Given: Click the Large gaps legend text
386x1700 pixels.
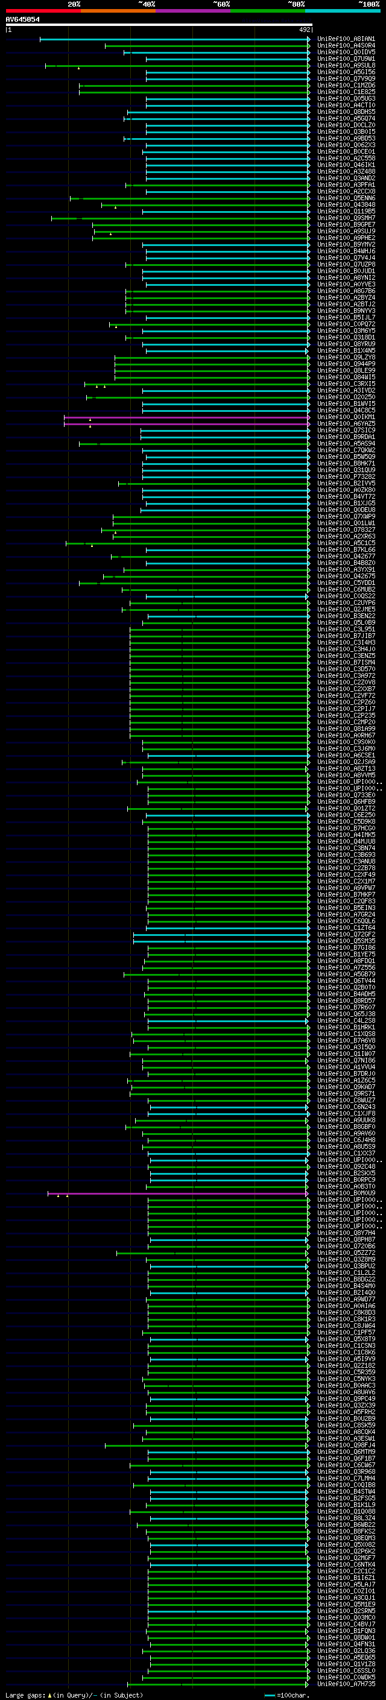Looking at the screenshot, I should (x=26, y=1695).
